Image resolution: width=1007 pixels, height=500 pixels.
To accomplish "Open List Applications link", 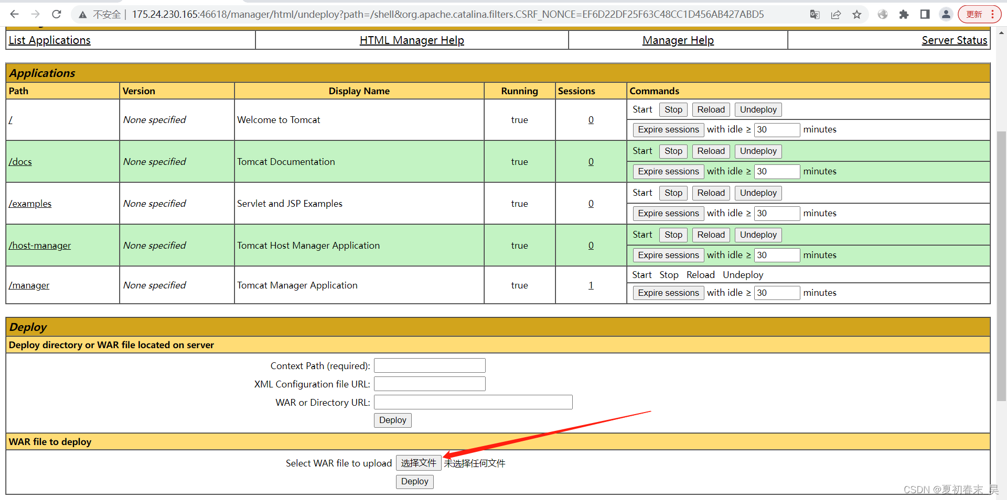I will [49, 40].
